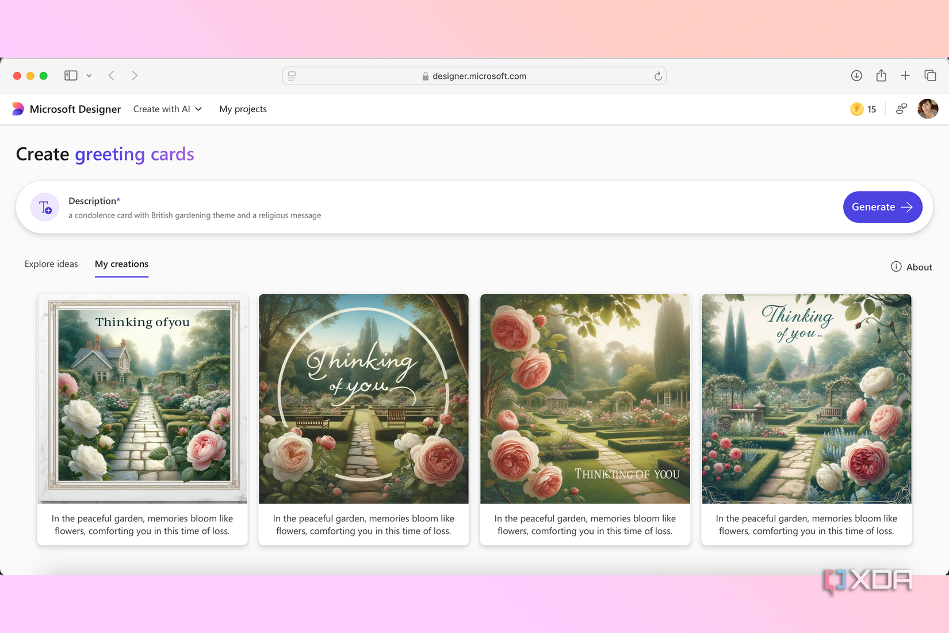949x633 pixels.
Task: Click the About info icon
Action: (896, 266)
